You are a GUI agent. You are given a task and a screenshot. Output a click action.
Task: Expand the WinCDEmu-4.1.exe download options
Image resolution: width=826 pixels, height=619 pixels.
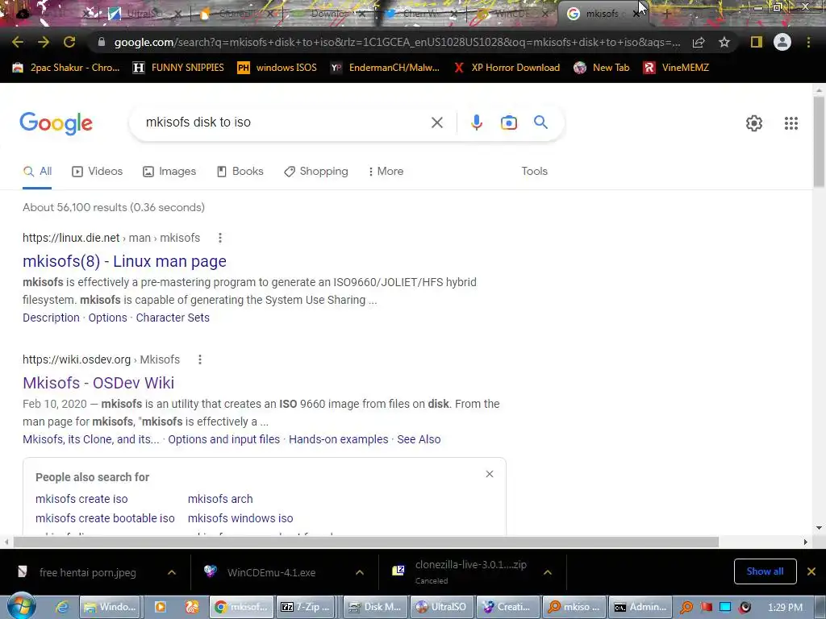(359, 572)
